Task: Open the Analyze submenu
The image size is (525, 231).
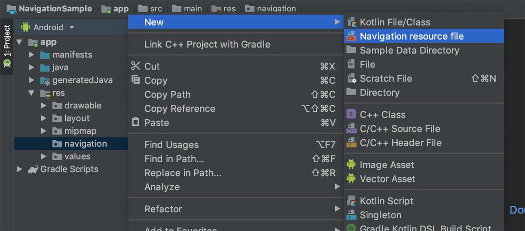Action: tap(236, 186)
